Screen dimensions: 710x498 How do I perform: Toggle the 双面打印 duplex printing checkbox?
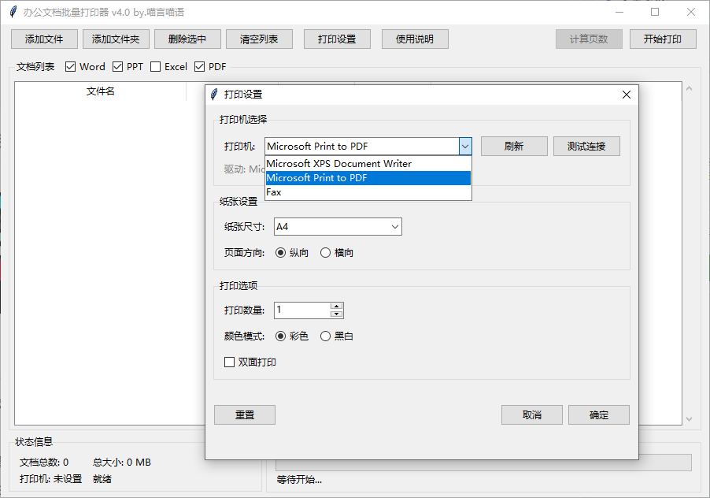231,361
